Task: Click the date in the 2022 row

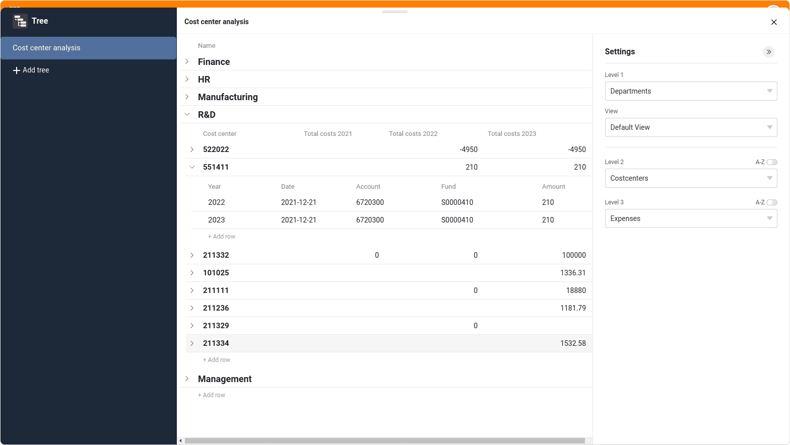Action: tap(299, 202)
